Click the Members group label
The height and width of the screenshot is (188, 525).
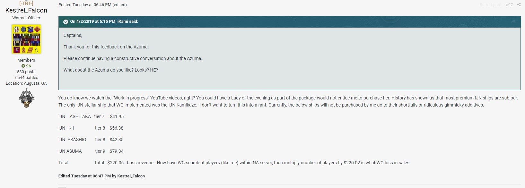(26, 60)
